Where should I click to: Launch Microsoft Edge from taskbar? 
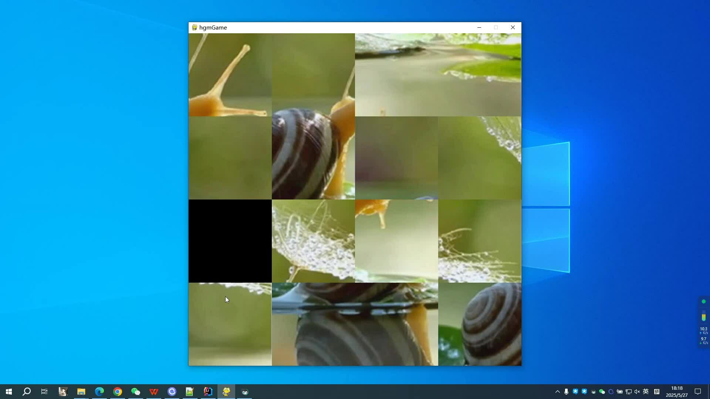tap(99, 392)
